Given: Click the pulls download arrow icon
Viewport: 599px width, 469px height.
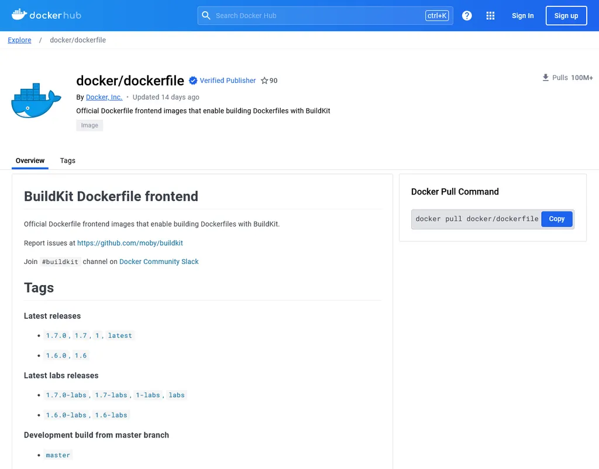Looking at the screenshot, I should [546, 78].
